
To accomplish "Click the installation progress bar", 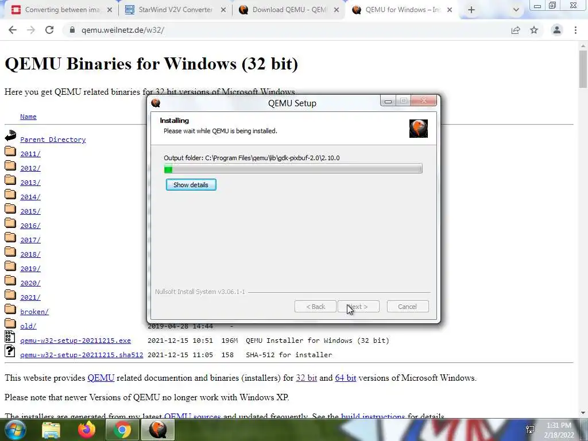I will 293,169.
